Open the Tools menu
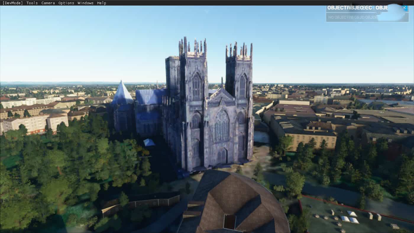 pyautogui.click(x=32, y=3)
